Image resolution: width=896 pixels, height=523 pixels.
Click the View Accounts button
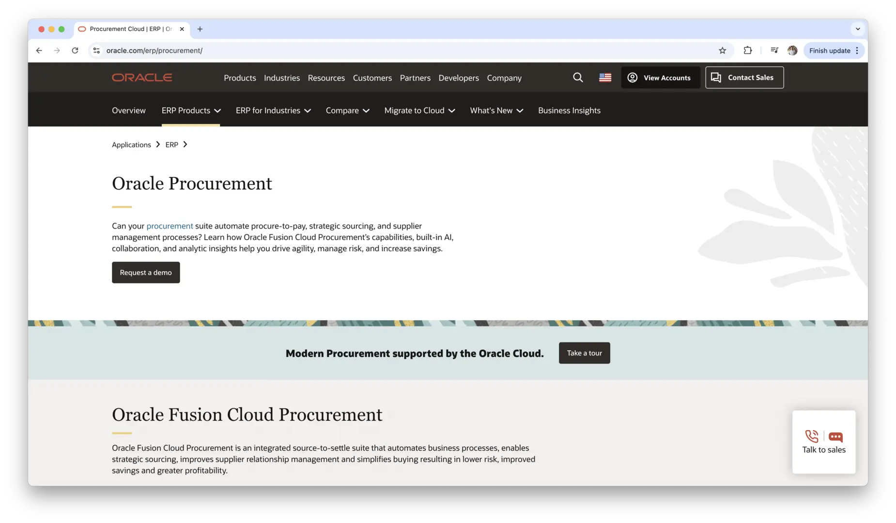pyautogui.click(x=661, y=77)
